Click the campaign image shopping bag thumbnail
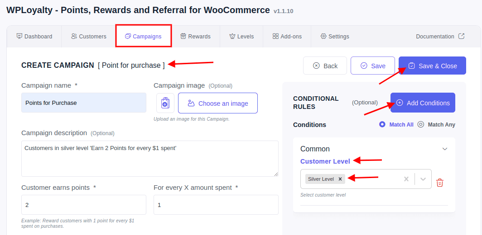482x235 pixels. tap(165, 103)
